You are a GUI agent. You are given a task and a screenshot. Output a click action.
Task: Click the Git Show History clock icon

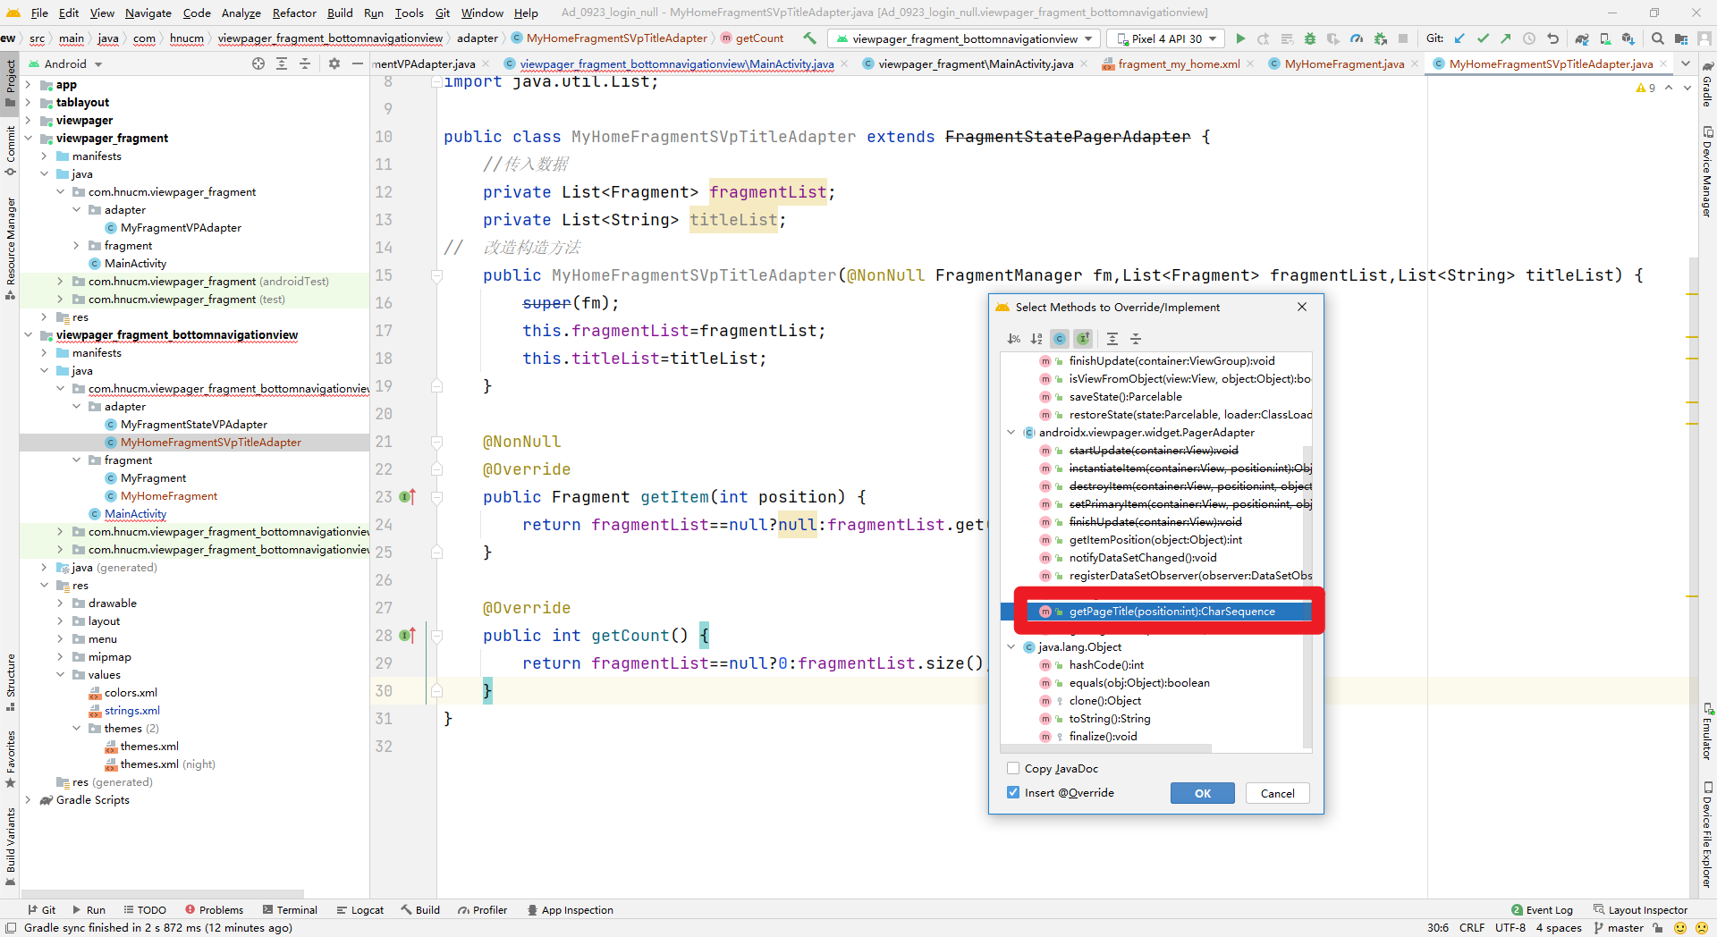tap(1529, 38)
